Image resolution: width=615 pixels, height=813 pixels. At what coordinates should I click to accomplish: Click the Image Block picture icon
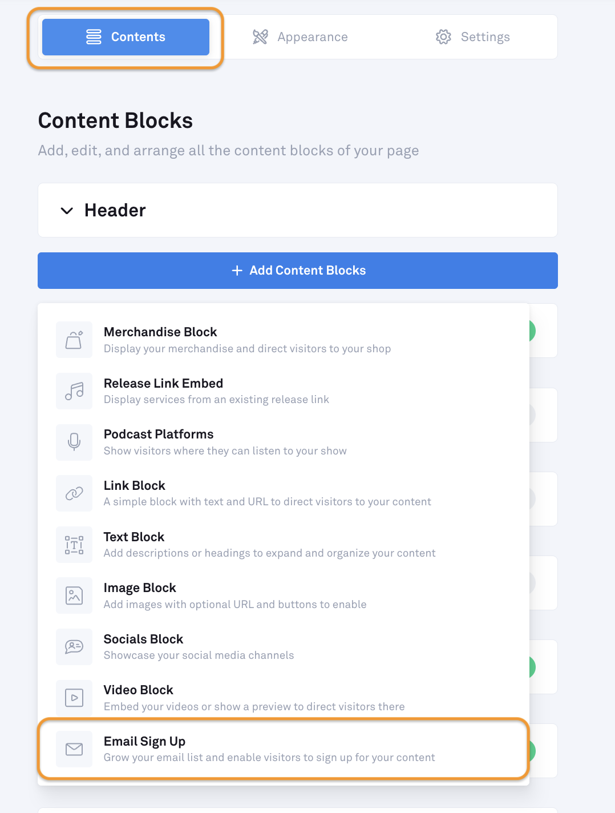[74, 595]
